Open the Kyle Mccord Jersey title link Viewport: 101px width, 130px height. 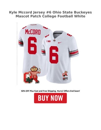point(50,14)
